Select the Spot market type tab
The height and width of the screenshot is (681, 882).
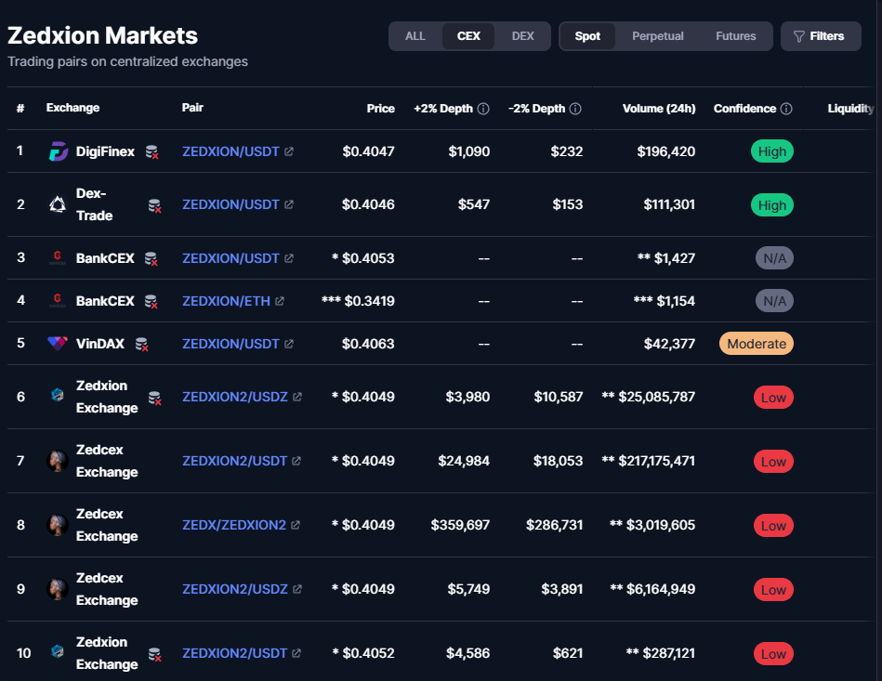(x=587, y=36)
